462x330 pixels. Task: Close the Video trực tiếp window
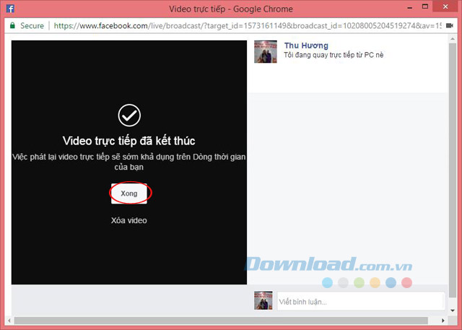[x=445, y=6]
